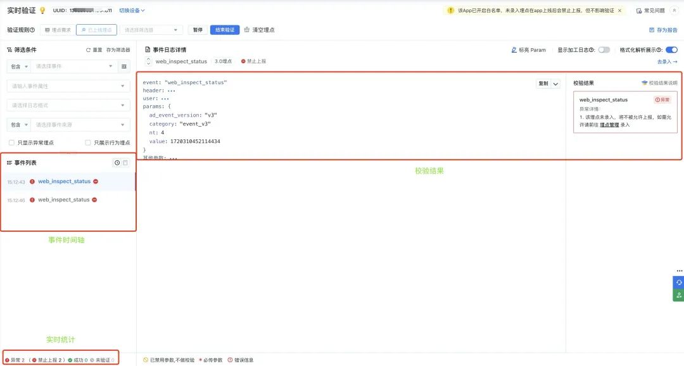This screenshot has height=366, width=684.
Task: Click the 存为报告 save icon
Action: point(652,30)
